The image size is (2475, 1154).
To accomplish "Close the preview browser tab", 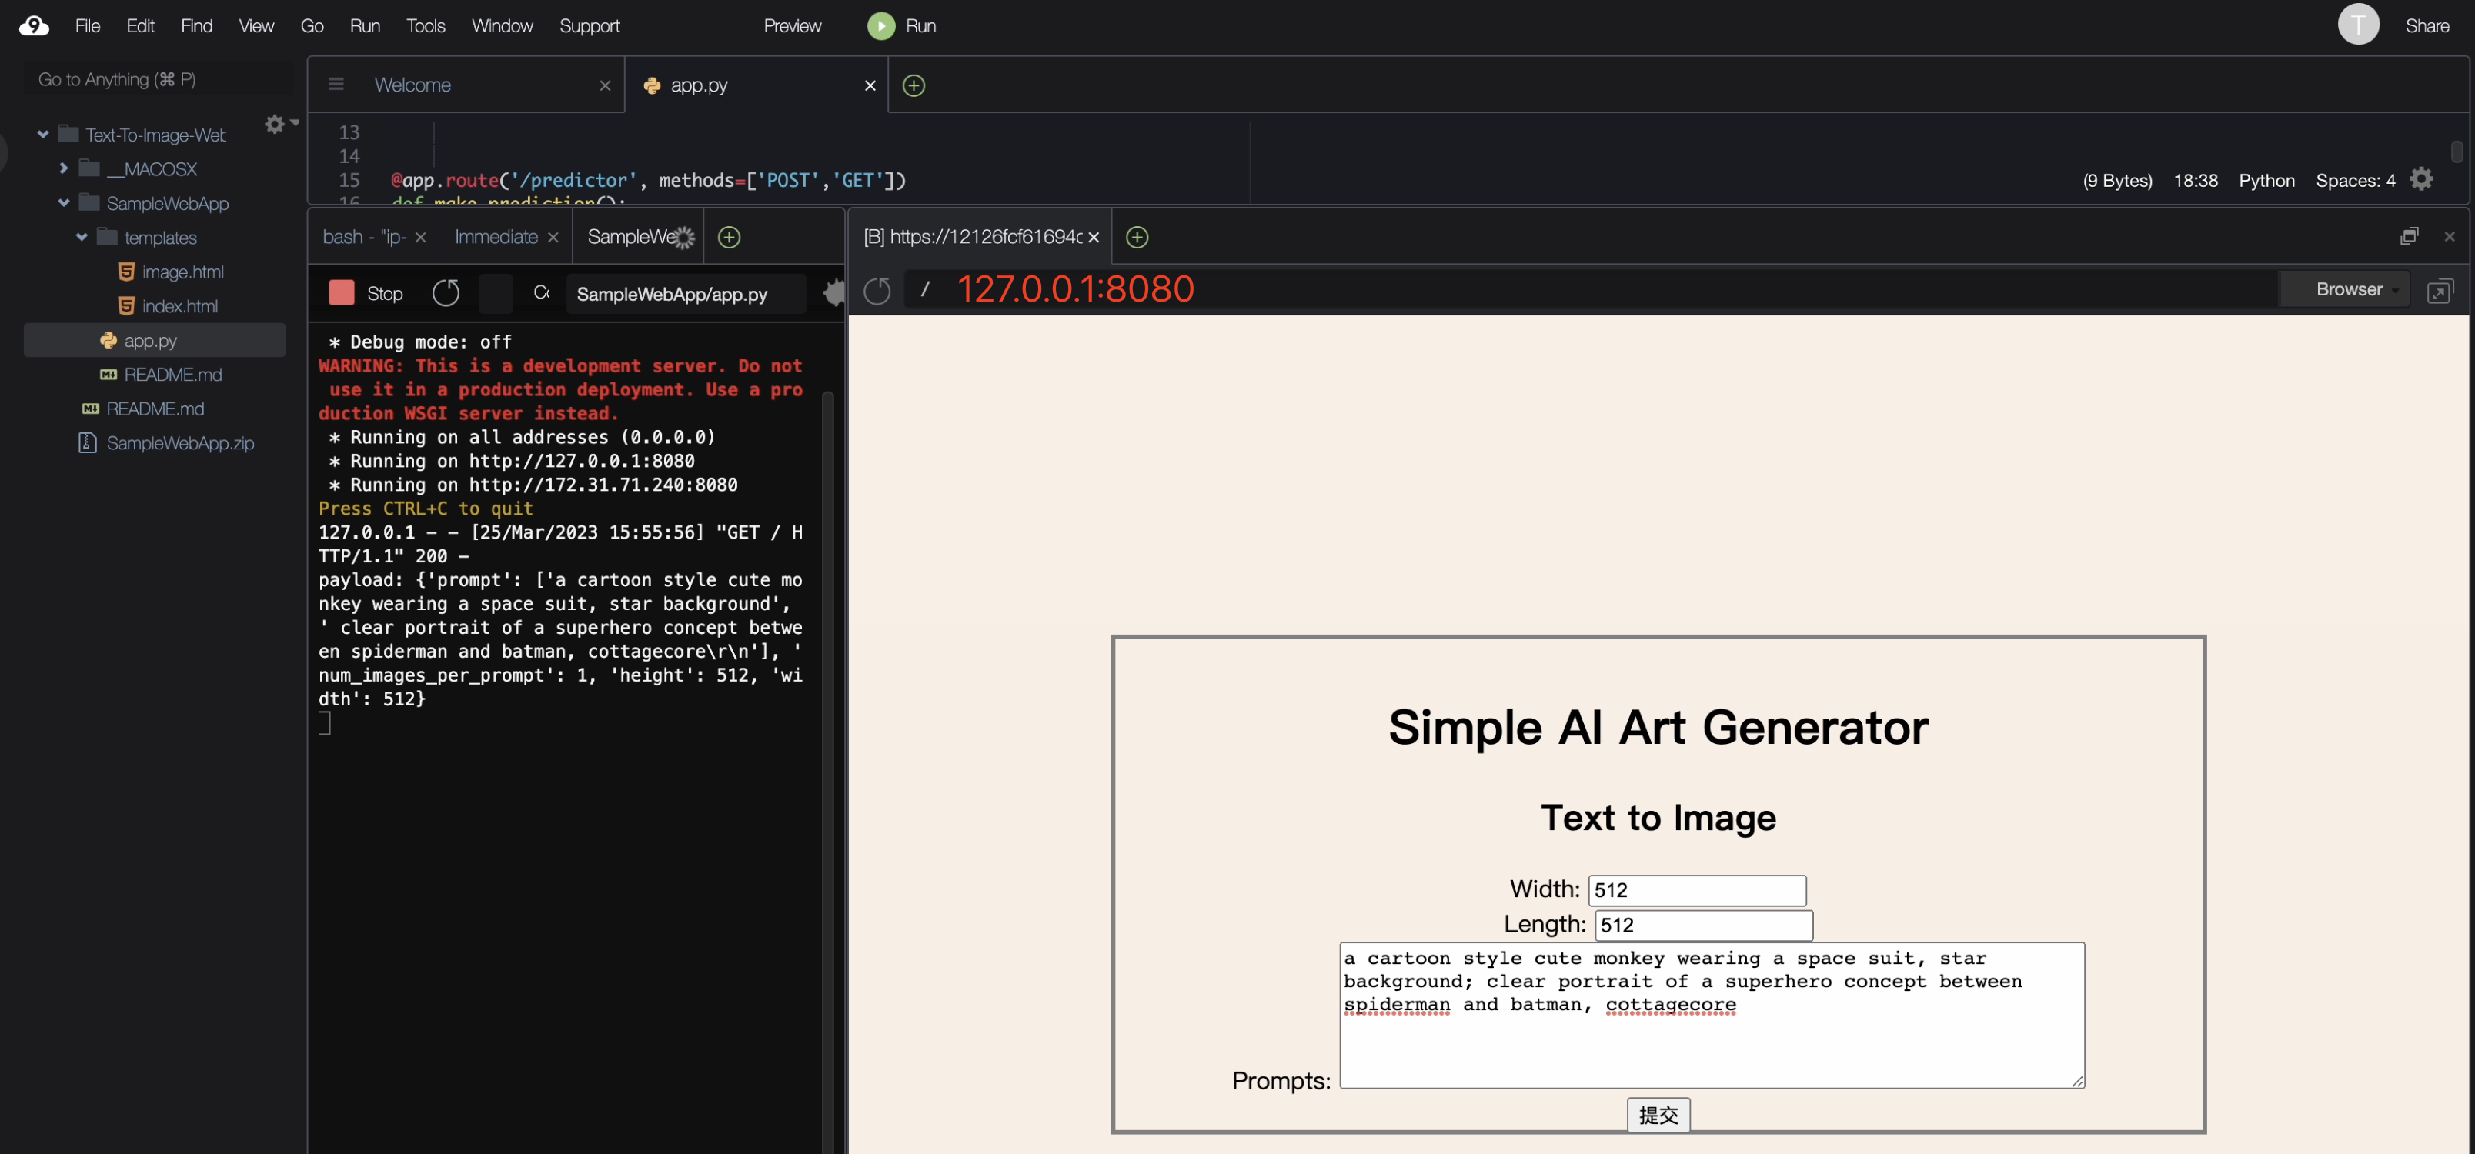I will point(1092,237).
